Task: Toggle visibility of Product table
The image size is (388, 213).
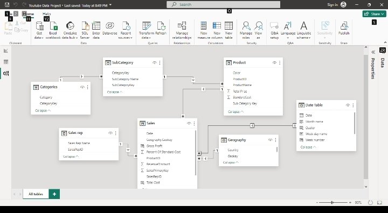Action: click(274, 63)
